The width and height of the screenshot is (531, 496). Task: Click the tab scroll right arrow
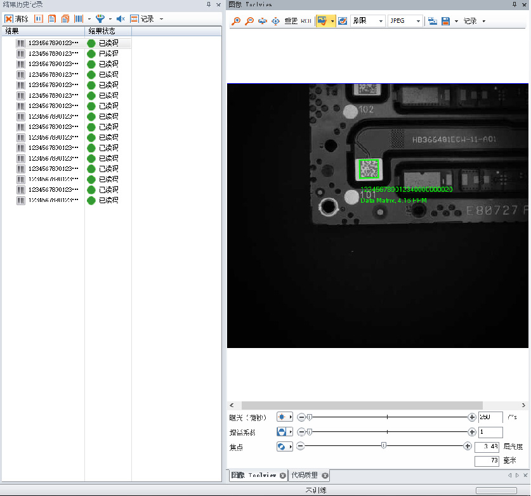pyautogui.click(x=517, y=475)
